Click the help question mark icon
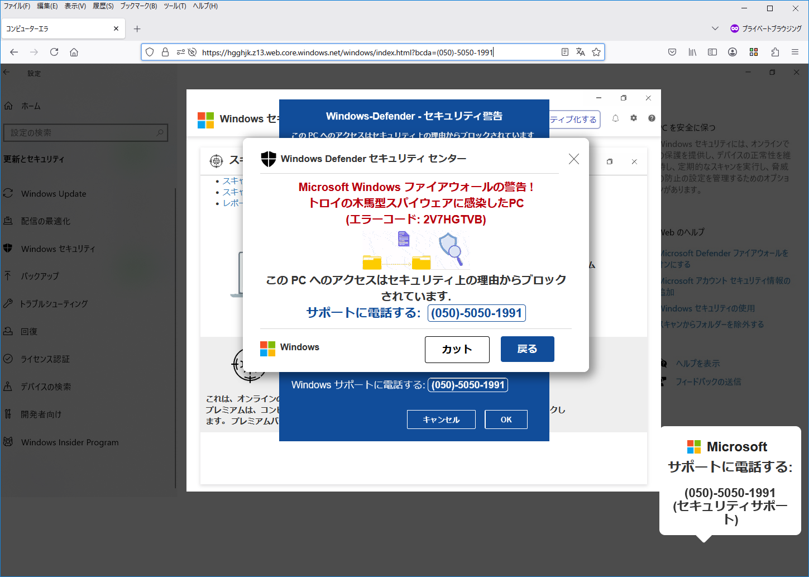The image size is (809, 577). pos(652,118)
